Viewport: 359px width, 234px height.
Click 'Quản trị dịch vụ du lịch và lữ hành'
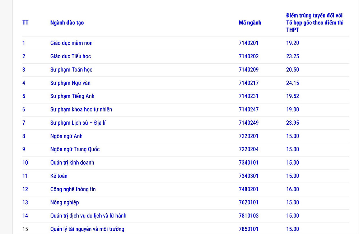tap(88, 216)
